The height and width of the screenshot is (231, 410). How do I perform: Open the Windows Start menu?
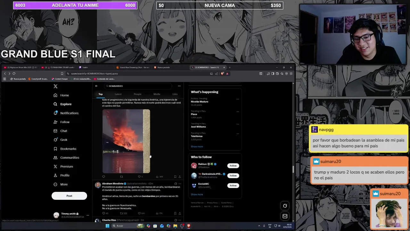pyautogui.click(x=107, y=226)
